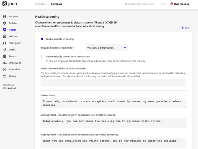Open the Elvis Pressley user menu

[180, 4]
